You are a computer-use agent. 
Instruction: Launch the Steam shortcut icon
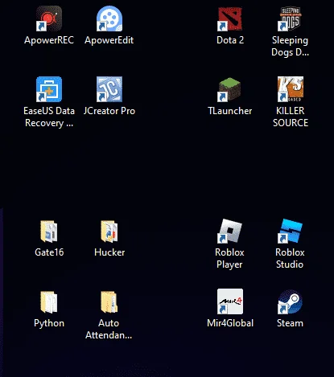(291, 301)
